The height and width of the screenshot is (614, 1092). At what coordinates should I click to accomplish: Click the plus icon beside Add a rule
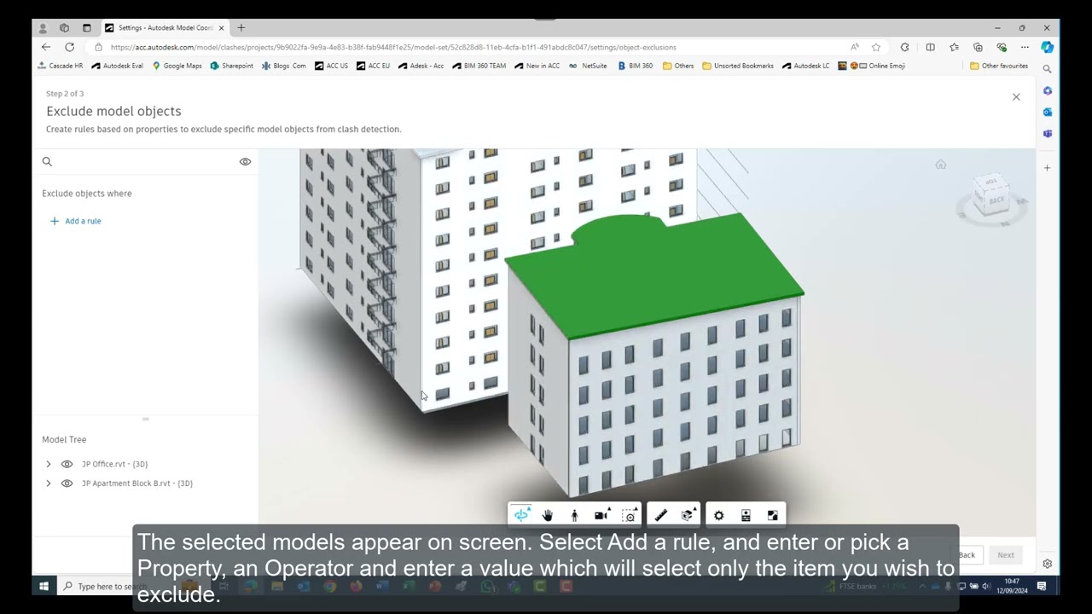coord(55,221)
